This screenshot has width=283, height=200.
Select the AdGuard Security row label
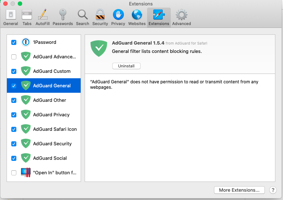[x=52, y=143]
